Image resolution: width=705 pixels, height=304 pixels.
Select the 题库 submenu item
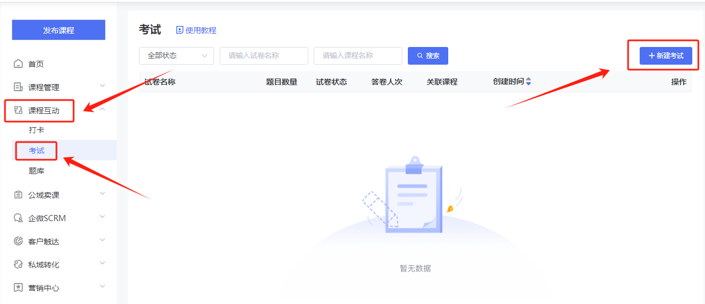pyautogui.click(x=37, y=171)
